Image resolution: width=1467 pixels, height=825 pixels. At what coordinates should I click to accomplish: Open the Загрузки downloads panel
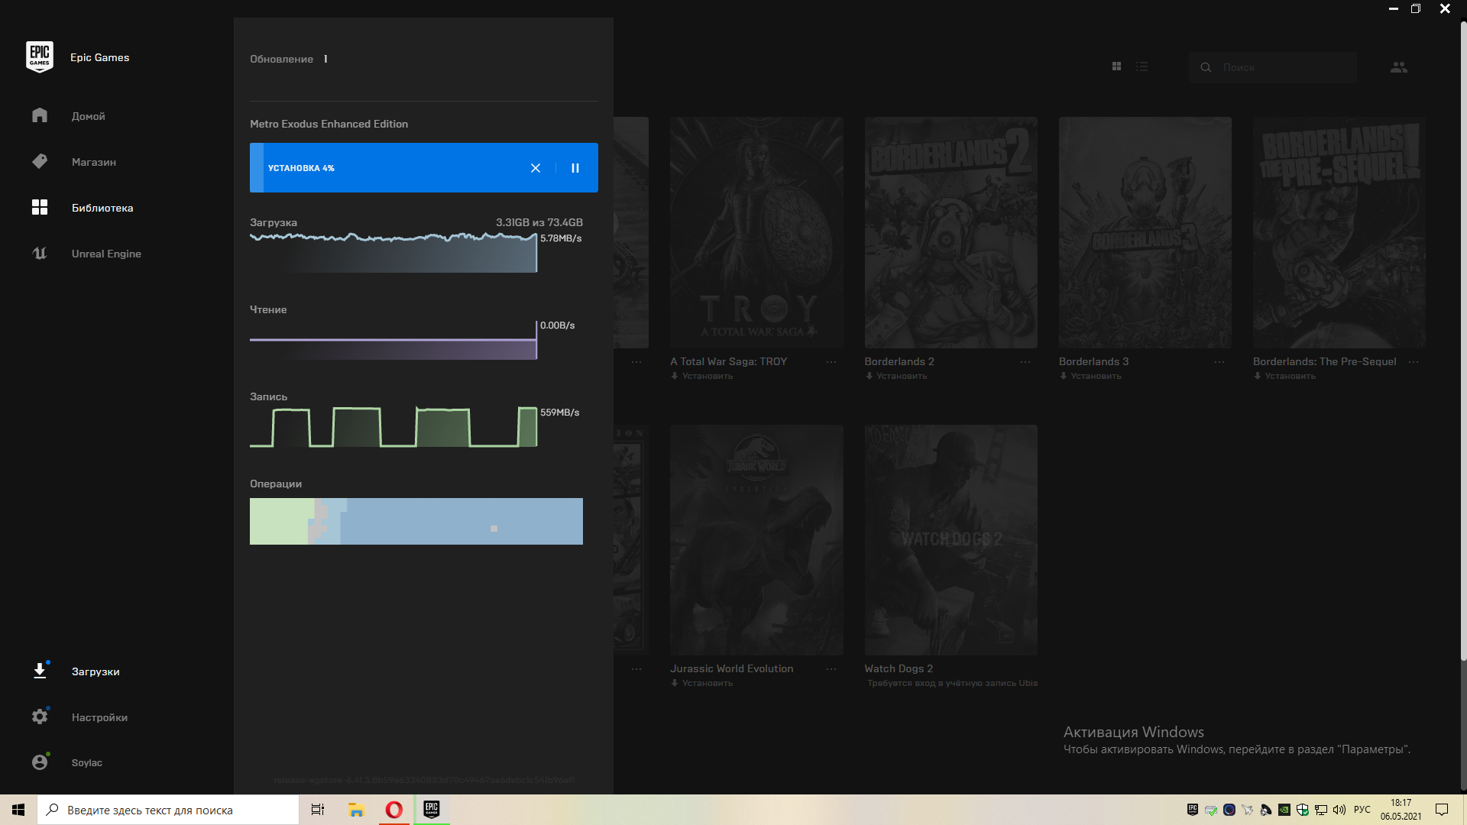tap(95, 671)
